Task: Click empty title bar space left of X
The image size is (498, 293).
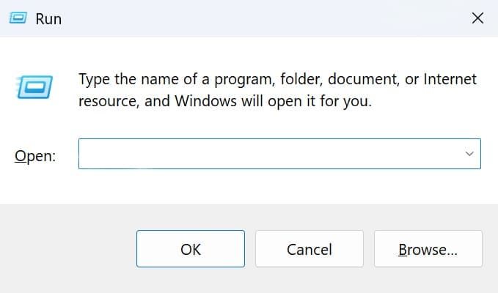Action: pos(293,19)
